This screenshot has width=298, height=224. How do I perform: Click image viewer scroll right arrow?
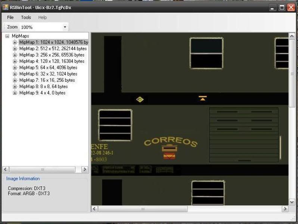point(285,209)
